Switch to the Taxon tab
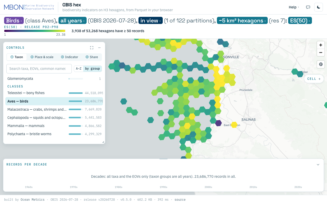Screen dimensions: 327x204 (x=17, y=57)
